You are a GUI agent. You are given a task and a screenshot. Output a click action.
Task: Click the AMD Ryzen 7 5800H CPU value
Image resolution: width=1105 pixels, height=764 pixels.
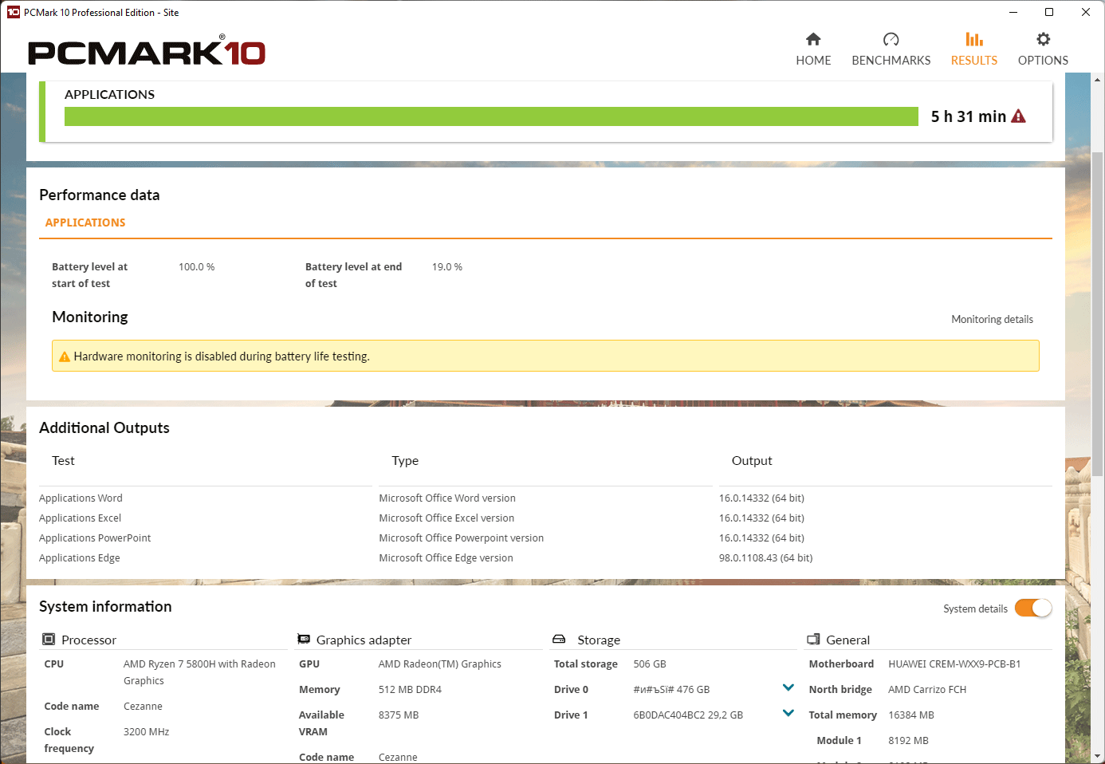click(x=199, y=672)
